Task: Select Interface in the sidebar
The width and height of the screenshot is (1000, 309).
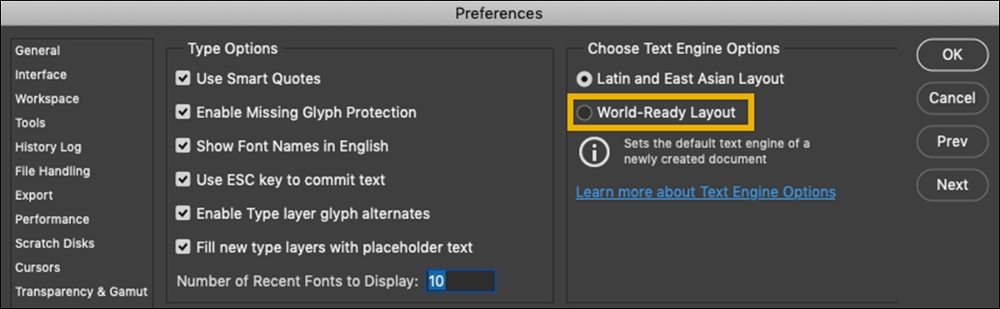Action: (41, 75)
